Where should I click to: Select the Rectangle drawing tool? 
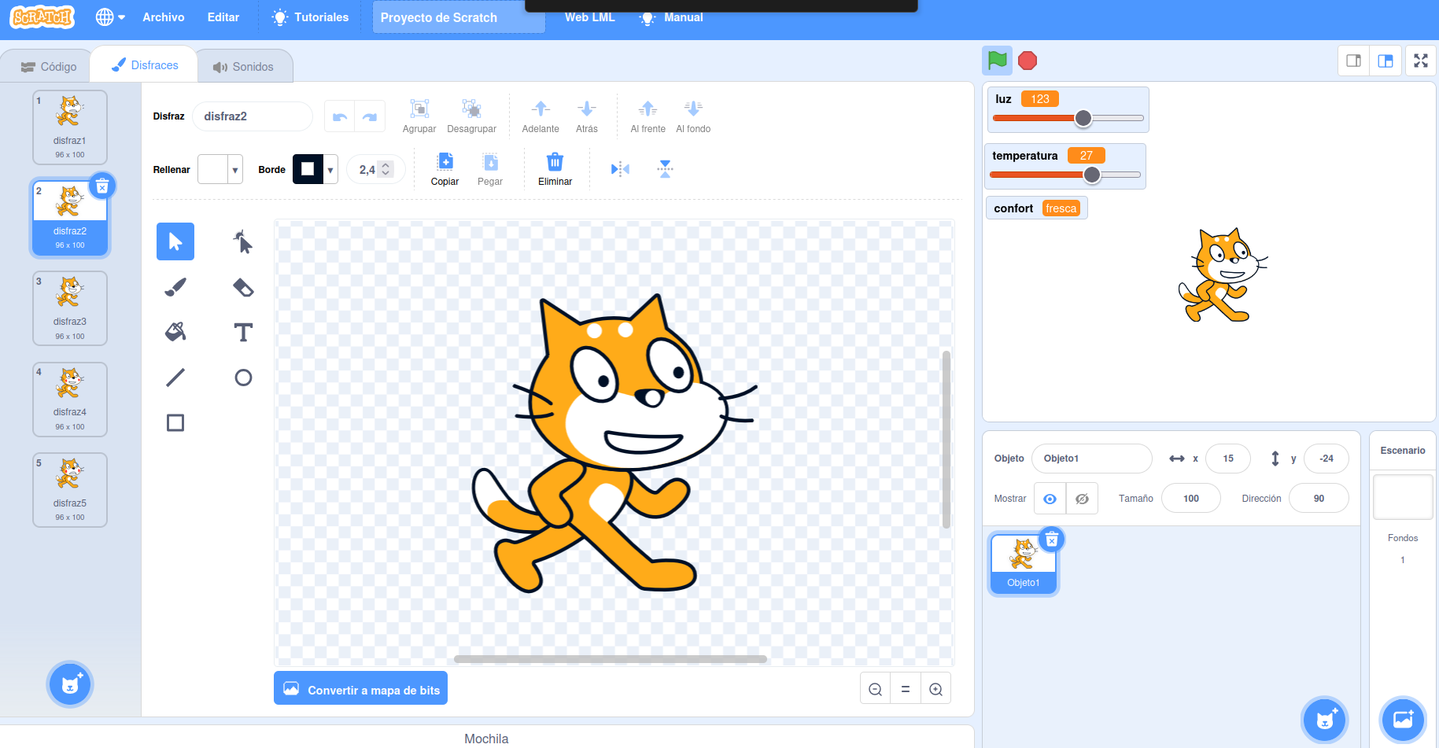(175, 423)
